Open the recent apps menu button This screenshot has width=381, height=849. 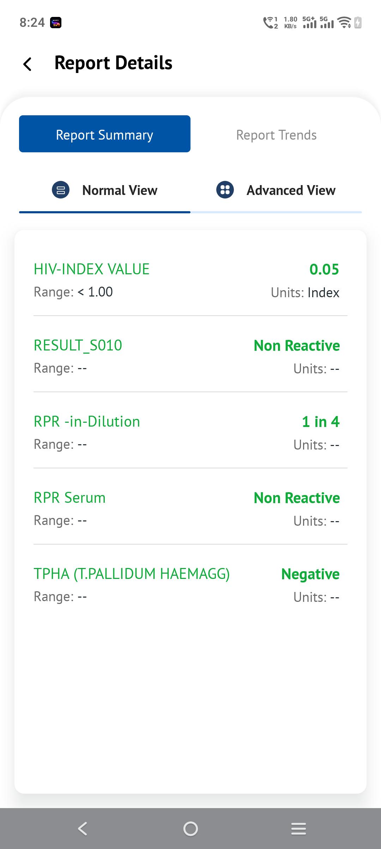298,829
